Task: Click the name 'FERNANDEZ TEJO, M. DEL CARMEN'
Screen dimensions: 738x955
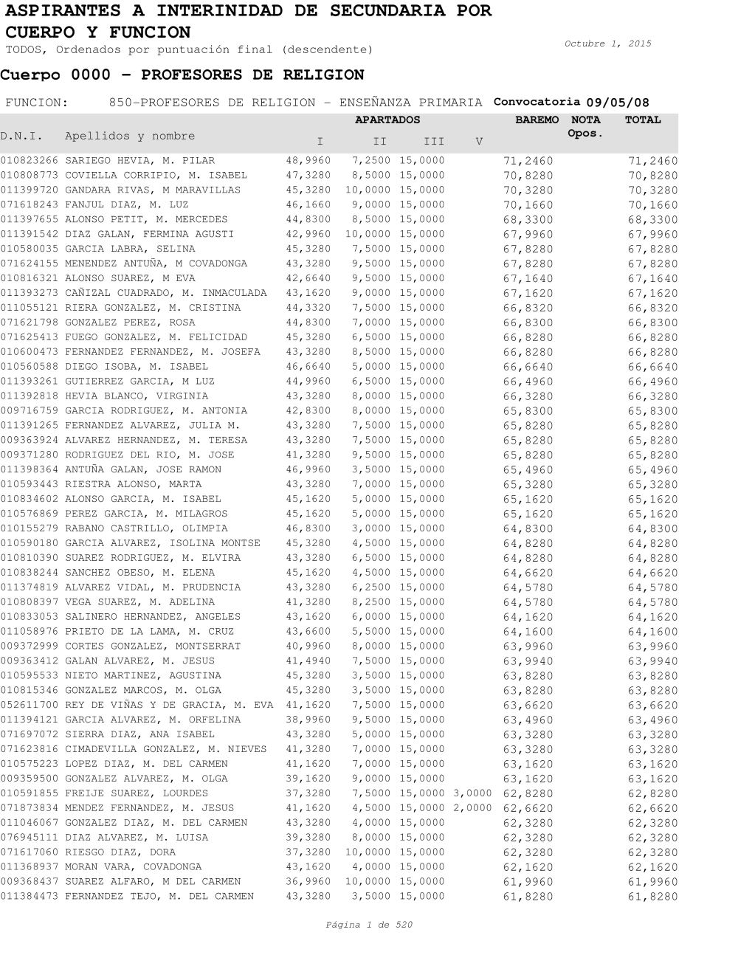Action: coord(159,897)
